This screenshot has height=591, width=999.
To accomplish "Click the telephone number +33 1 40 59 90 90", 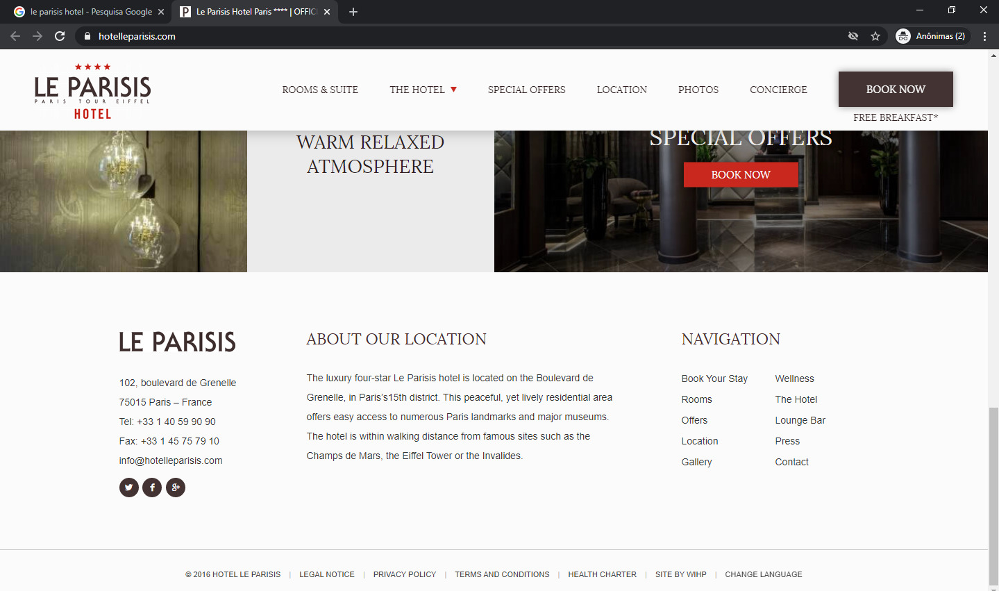I will [x=176, y=422].
